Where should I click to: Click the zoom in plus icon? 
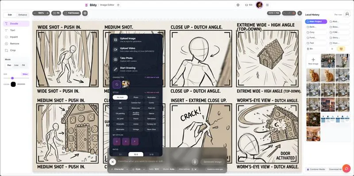[47, 13]
